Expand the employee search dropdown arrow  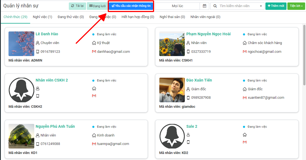pos(260,6)
